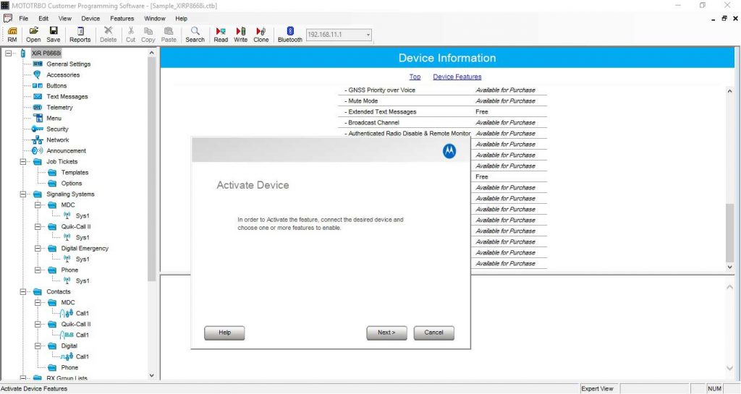Save the codeplug with Save icon

[x=54, y=35]
